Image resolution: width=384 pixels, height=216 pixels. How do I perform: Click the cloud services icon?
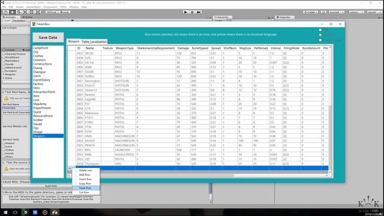click(323, 12)
